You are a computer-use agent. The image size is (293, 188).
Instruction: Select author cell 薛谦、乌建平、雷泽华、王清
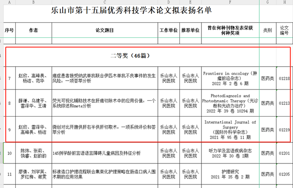click(x=34, y=103)
